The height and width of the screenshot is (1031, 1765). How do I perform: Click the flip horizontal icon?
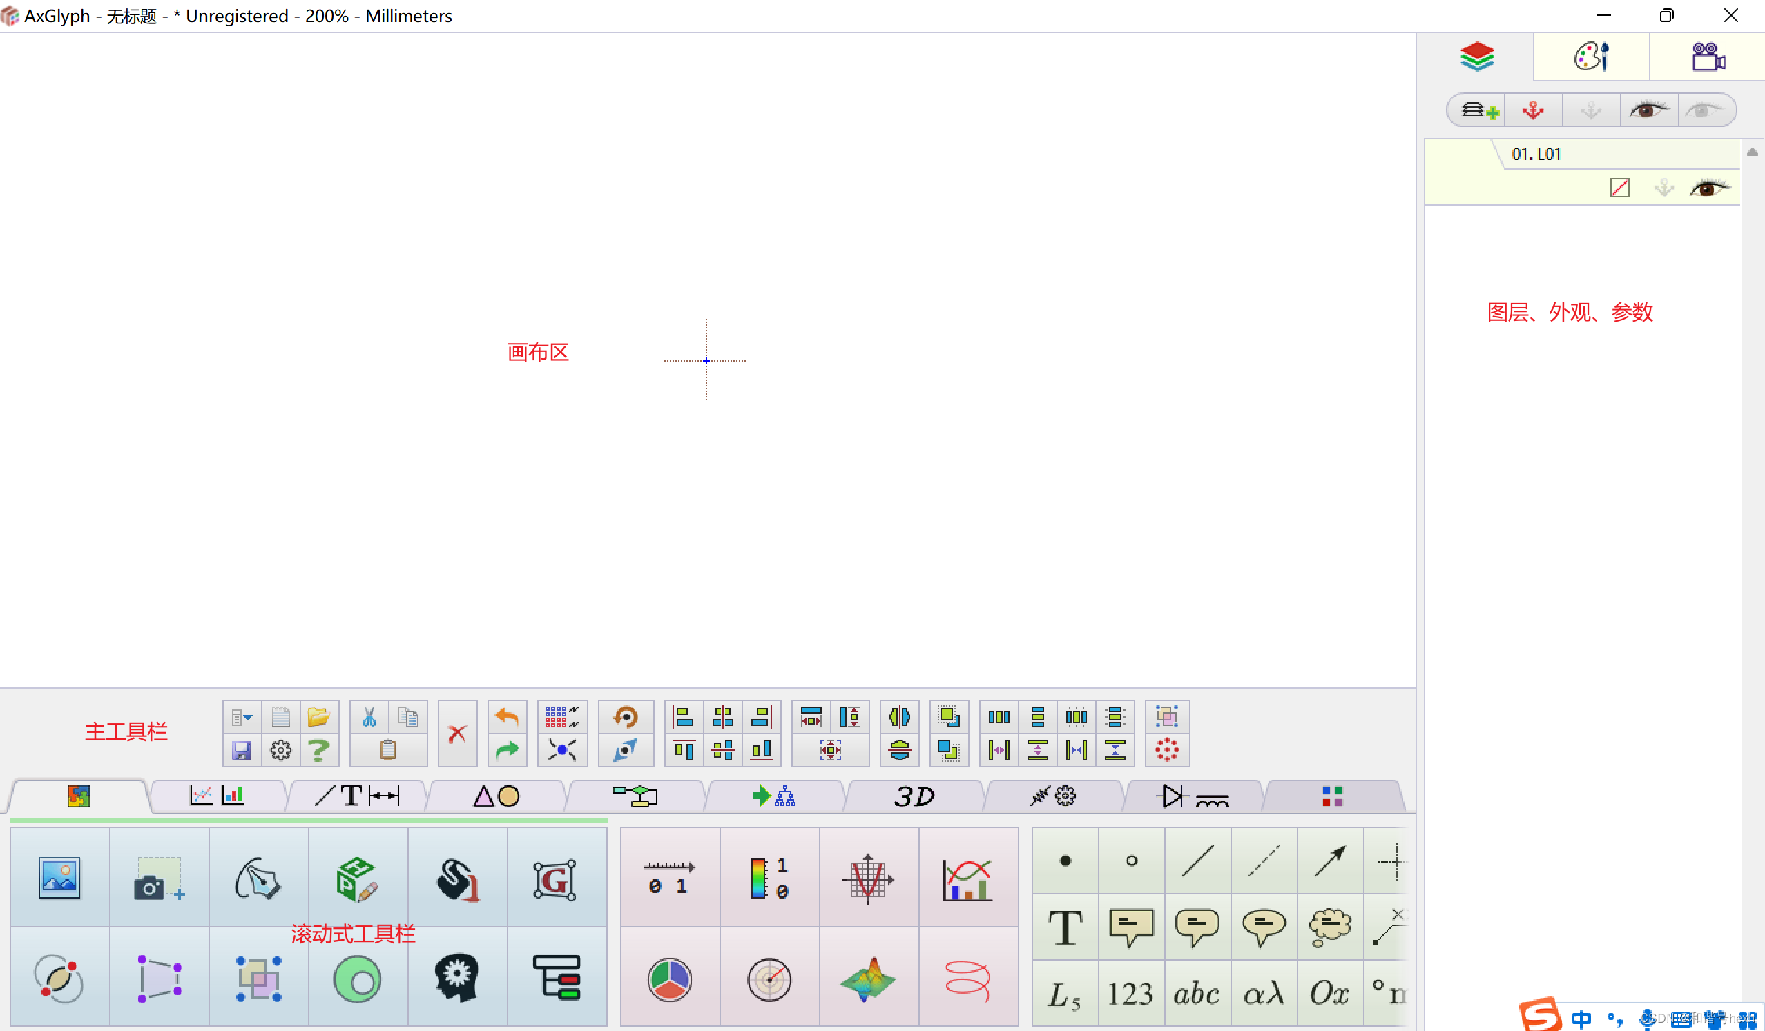(899, 717)
